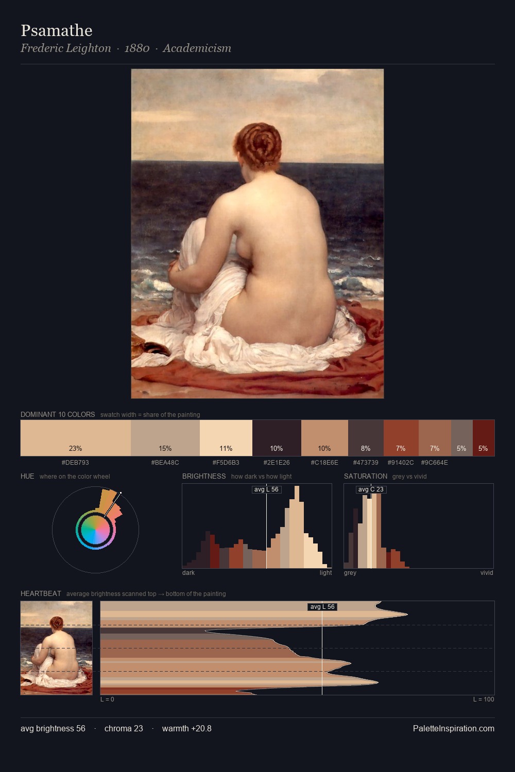Select the 7% rust red swatch #91402C

(x=401, y=438)
